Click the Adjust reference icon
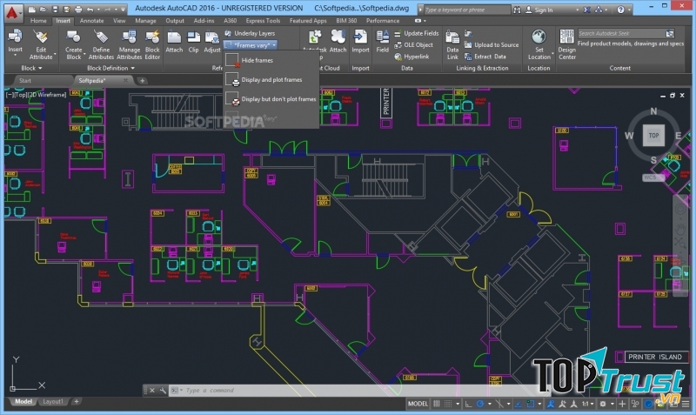Image resolution: width=696 pixels, height=415 pixels. pyautogui.click(x=211, y=37)
